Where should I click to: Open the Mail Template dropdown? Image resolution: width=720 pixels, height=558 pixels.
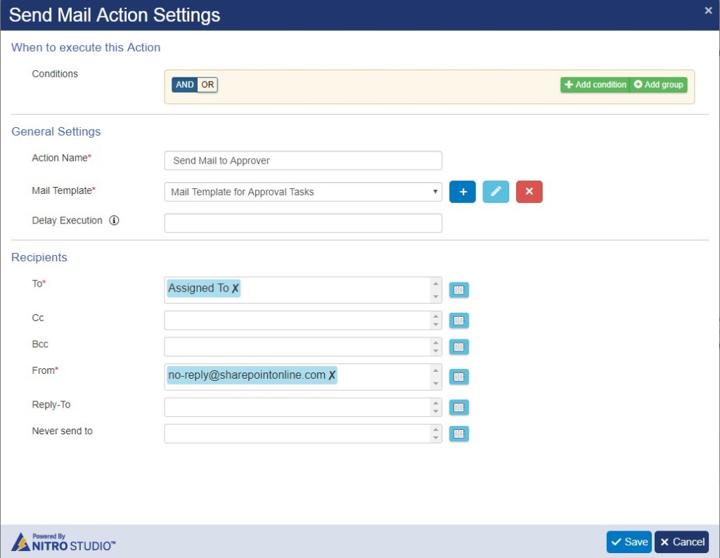(434, 191)
